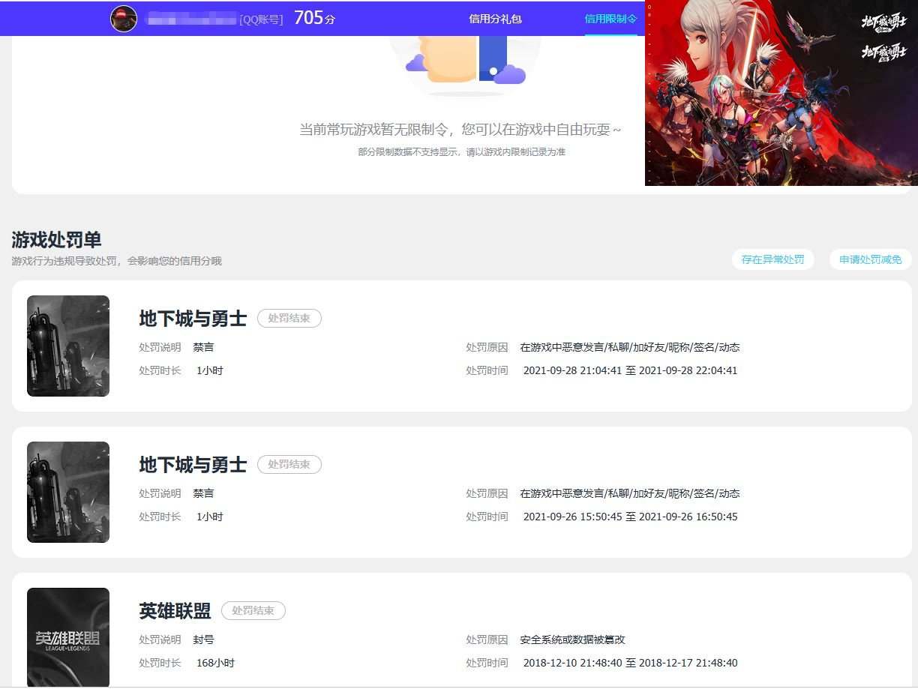Open the 信用分礼包 tab

click(495, 19)
